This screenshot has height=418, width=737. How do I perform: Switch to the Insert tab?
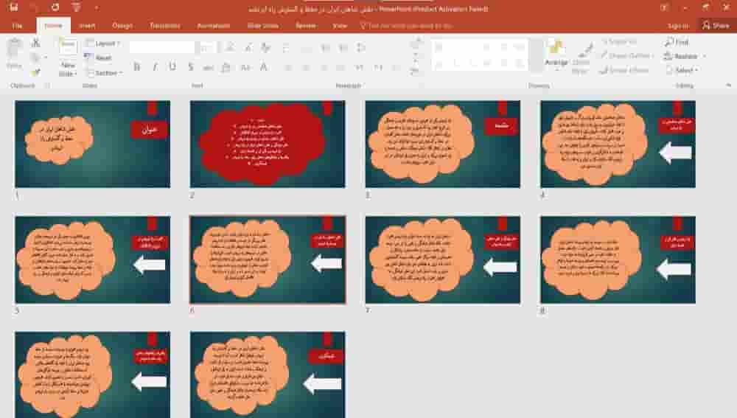pyautogui.click(x=87, y=25)
